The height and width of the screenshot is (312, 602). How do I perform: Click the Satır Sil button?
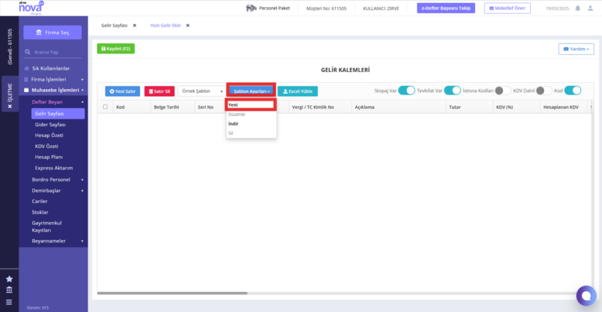pos(159,91)
